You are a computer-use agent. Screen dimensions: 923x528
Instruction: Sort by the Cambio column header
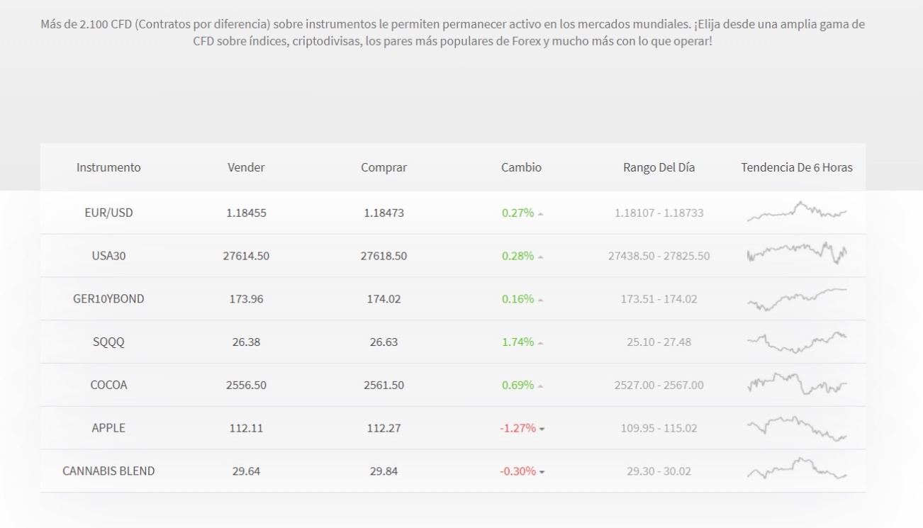[x=520, y=168]
